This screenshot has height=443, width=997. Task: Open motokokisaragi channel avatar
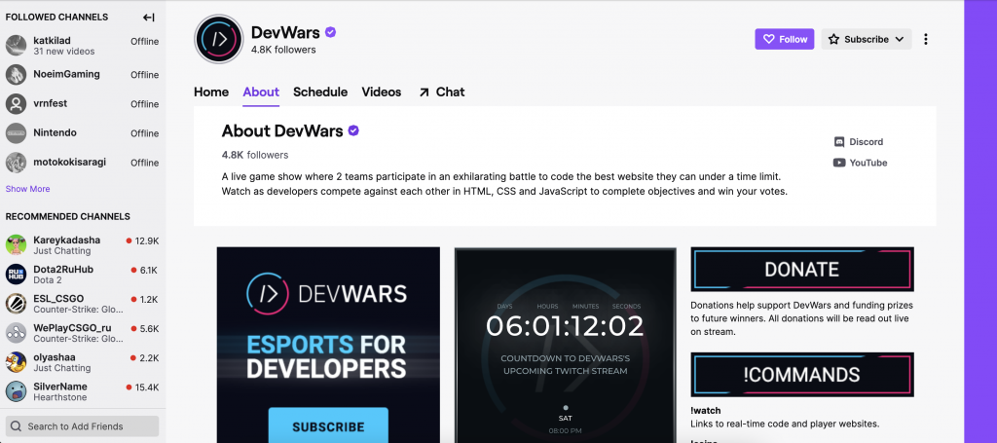(16, 162)
